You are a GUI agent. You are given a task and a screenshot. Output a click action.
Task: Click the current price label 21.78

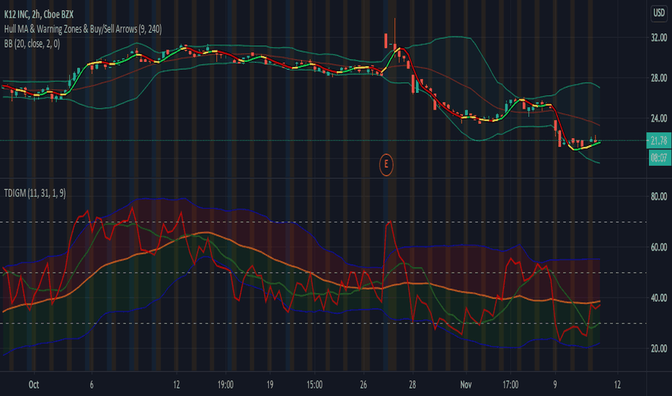(659, 140)
